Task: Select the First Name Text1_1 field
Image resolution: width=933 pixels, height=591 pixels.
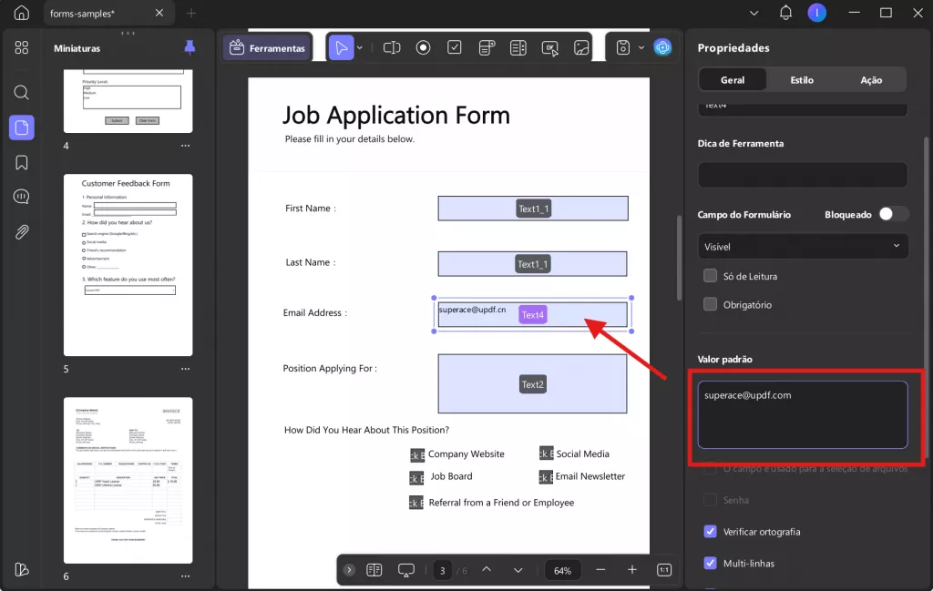Action: click(533, 209)
